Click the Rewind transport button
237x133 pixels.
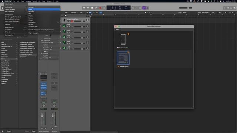click(x=84, y=8)
